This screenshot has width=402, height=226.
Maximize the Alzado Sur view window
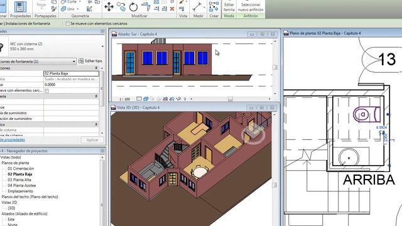[x=263, y=34]
